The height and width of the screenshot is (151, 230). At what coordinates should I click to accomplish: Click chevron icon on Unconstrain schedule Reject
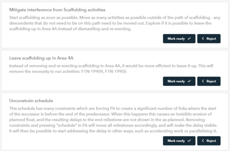click(x=203, y=141)
